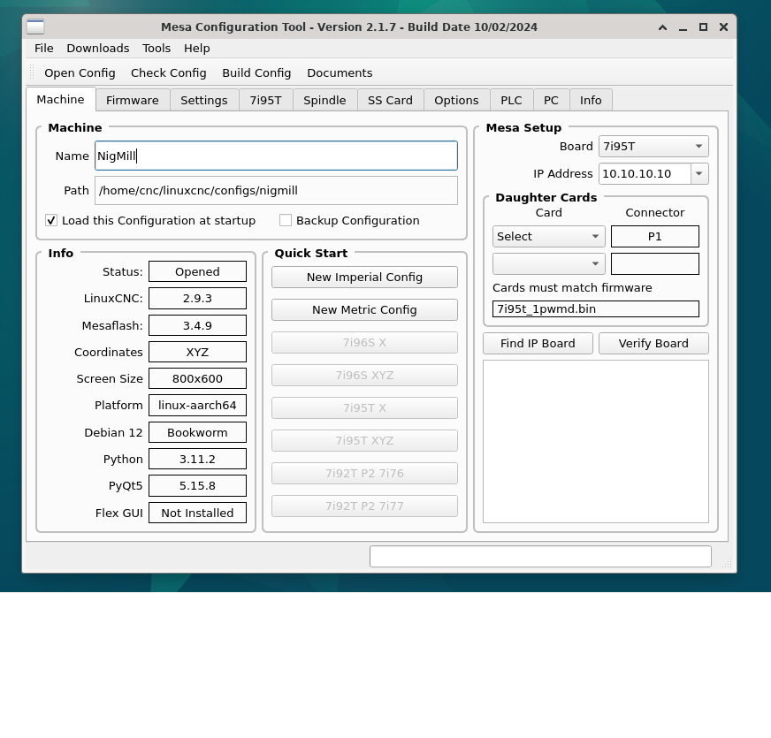Switch to the Firmware tab
The image size is (771, 738).
[x=133, y=100]
